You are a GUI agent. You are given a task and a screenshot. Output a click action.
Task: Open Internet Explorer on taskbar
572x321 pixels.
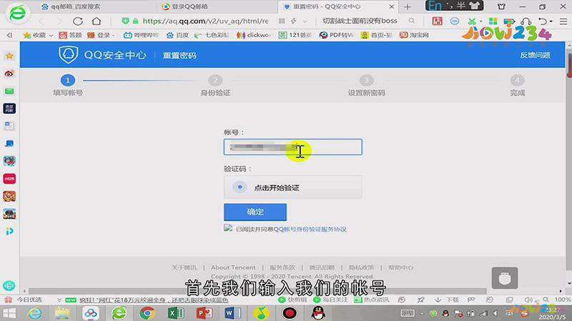click(35, 313)
